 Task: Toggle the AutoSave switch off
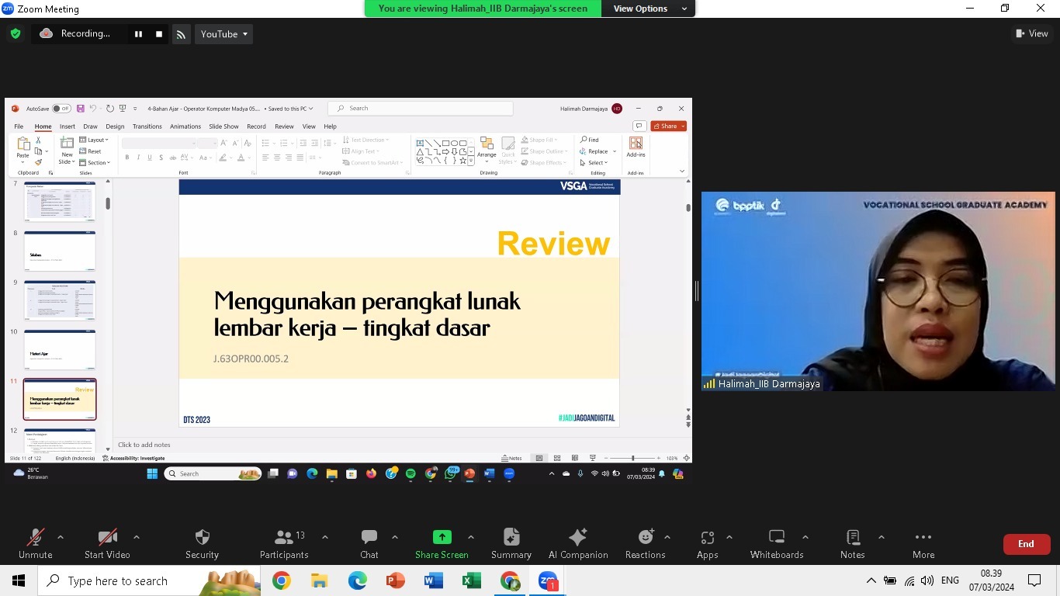(x=61, y=108)
